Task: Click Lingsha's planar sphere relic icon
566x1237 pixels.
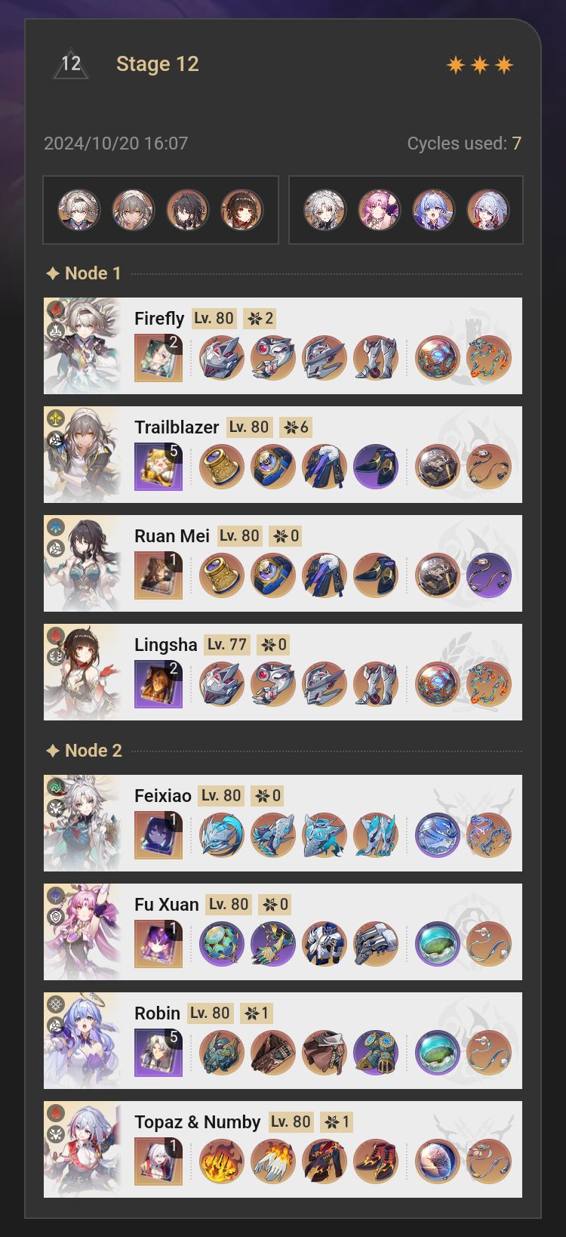Action: click(438, 684)
